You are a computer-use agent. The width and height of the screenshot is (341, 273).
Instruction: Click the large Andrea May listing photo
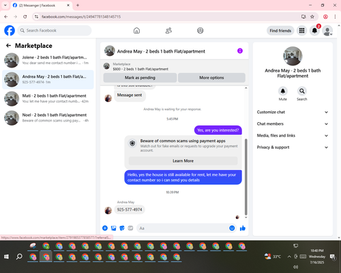[x=293, y=56]
